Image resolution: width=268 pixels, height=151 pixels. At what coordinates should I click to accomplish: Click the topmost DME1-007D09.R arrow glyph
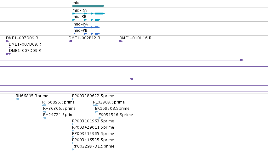pyautogui.click(x=7, y=41)
